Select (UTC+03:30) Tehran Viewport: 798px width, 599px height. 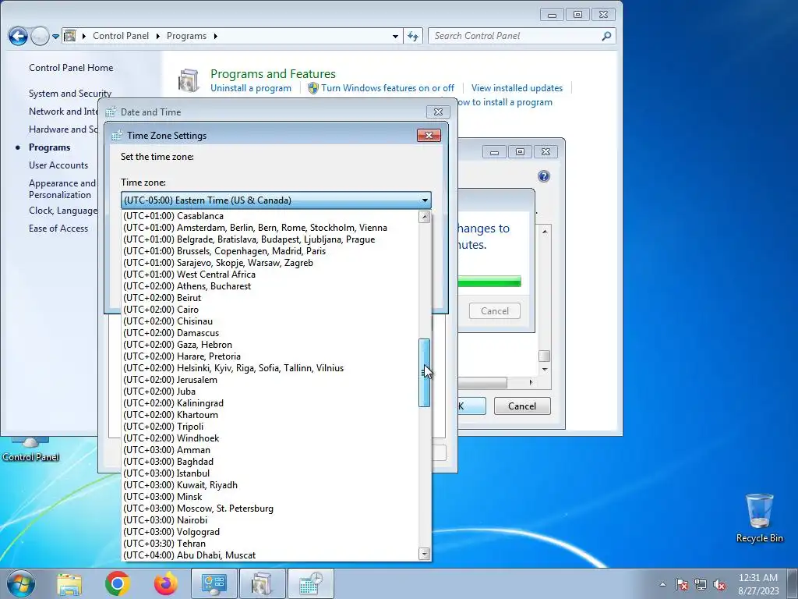(270, 544)
